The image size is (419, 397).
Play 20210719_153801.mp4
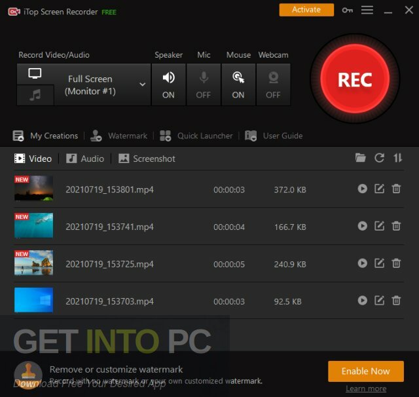click(x=362, y=189)
